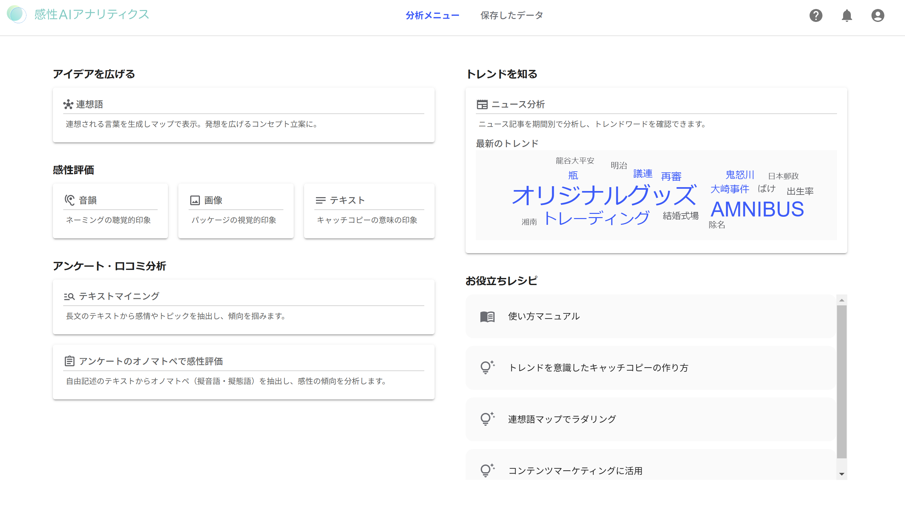Open the 画像 evaluation card

click(x=236, y=211)
